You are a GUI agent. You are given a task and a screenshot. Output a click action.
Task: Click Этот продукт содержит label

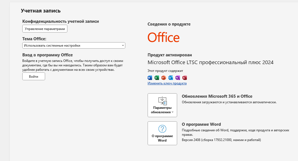165,71
